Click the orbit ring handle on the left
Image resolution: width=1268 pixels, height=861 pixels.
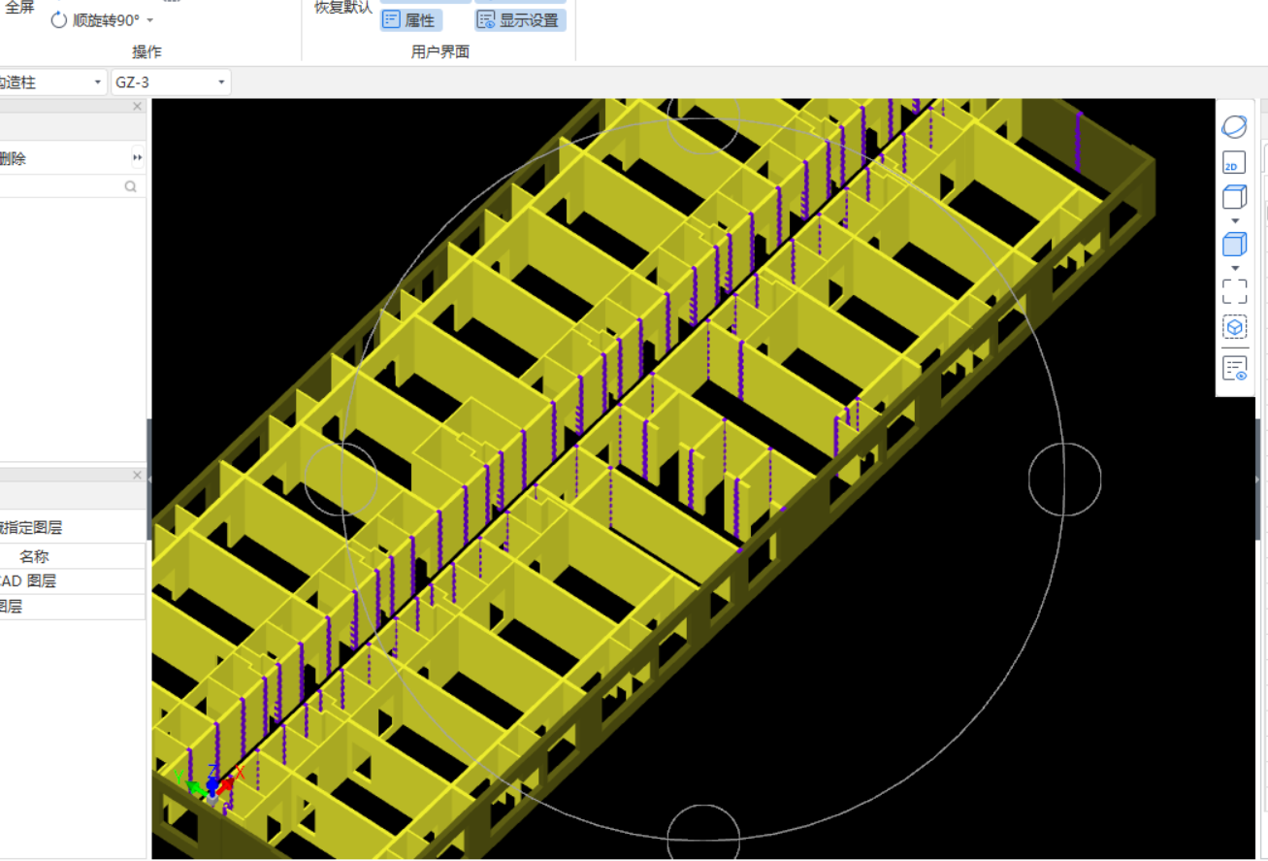click(x=341, y=480)
